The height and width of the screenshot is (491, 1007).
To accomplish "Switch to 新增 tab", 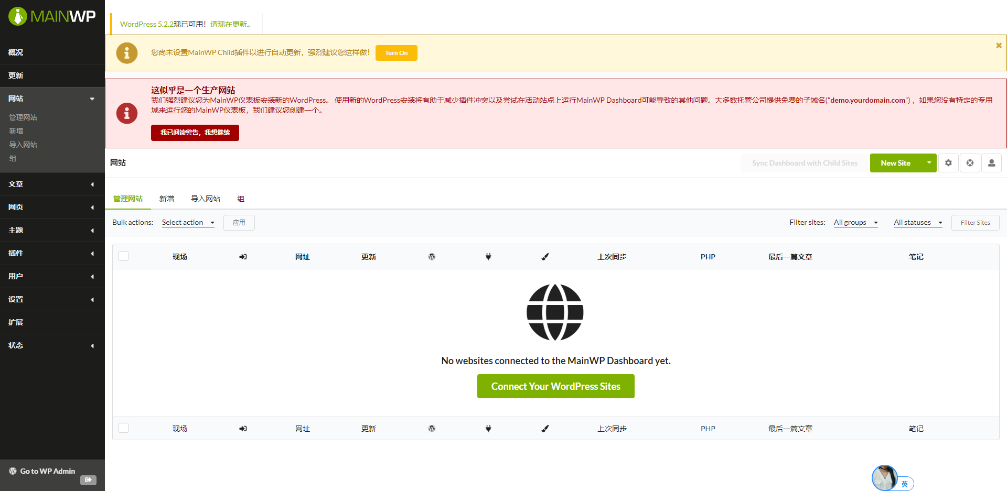I will (167, 199).
